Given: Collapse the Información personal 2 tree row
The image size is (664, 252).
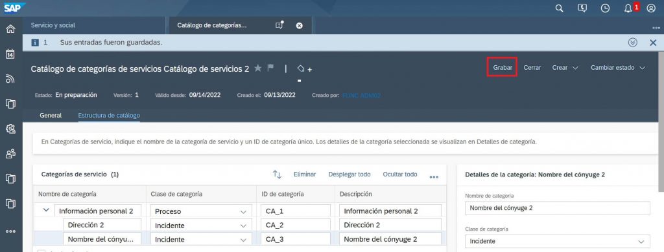Looking at the screenshot, I should [46, 210].
